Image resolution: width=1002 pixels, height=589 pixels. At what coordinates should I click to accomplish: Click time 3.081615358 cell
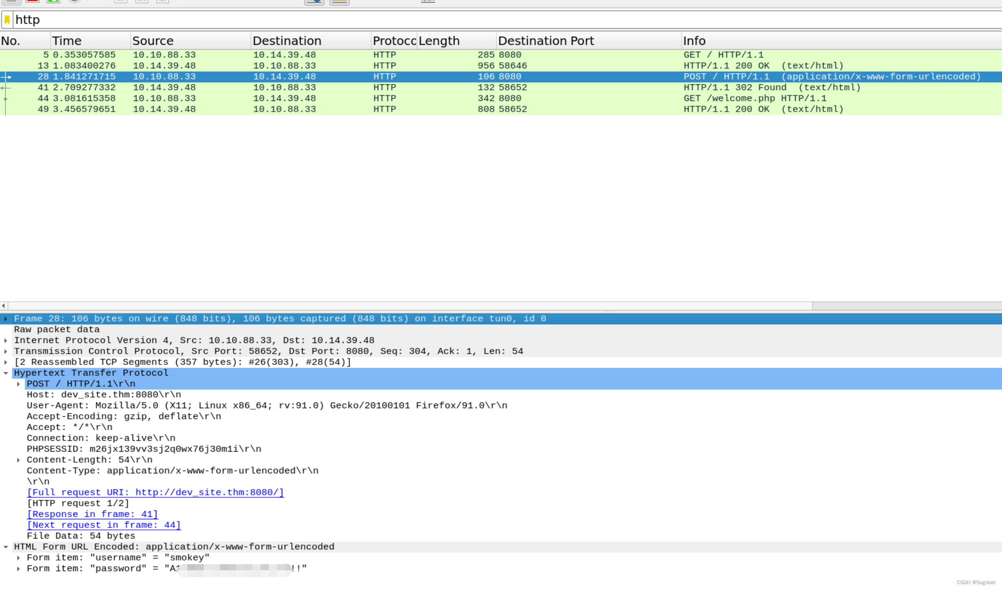(x=84, y=98)
